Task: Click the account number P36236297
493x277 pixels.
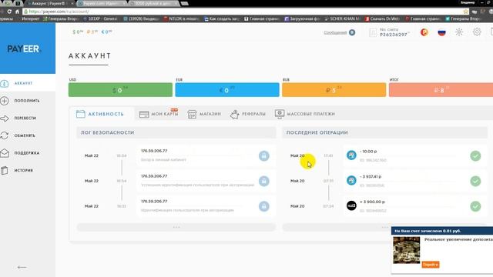Action: click(x=394, y=35)
